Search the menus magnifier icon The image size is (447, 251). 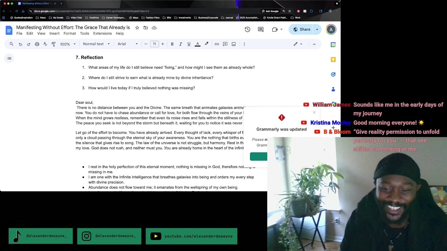12,44
